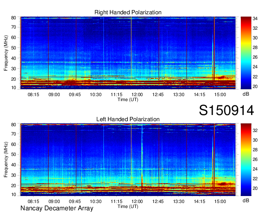
Task: Click the 34 value on the top colorbar
Action: 255,19
